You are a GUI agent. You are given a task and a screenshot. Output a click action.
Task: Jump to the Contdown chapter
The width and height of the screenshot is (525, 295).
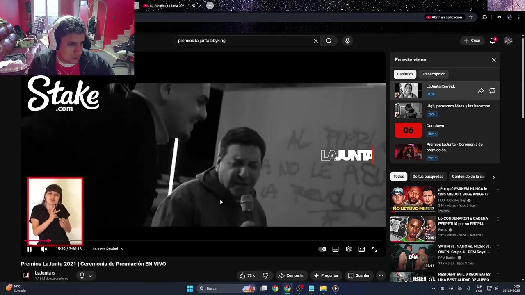coord(445,130)
